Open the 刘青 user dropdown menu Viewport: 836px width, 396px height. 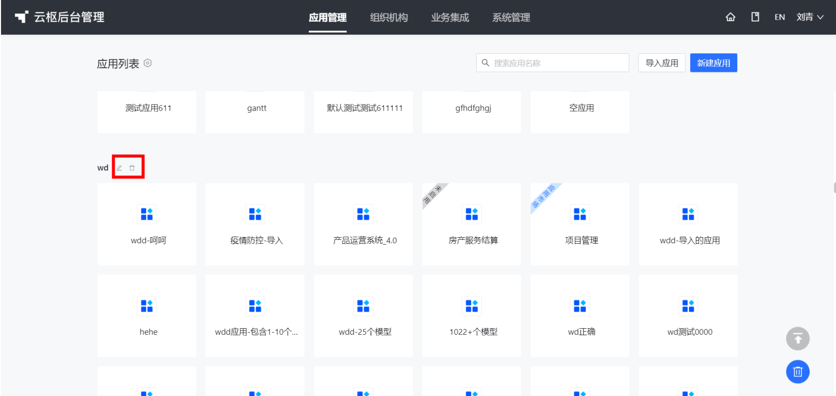(810, 17)
